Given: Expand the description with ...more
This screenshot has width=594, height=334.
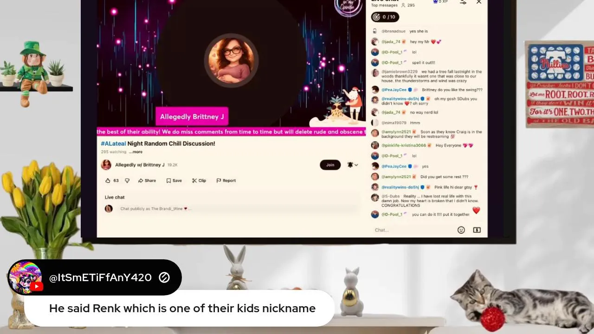Looking at the screenshot, I should tap(136, 152).
